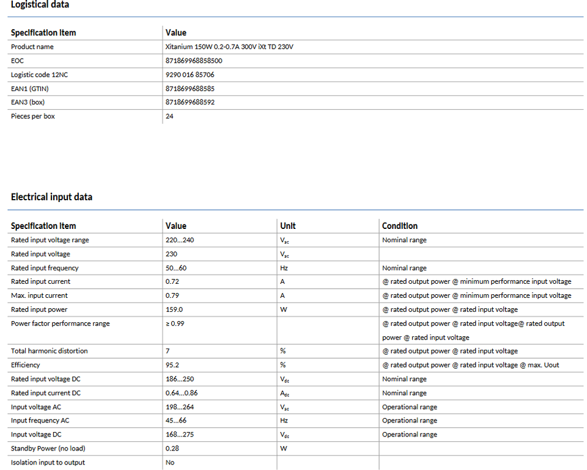Select EOC value 871869968858500
This screenshot has height=470, width=587.
pos(194,60)
